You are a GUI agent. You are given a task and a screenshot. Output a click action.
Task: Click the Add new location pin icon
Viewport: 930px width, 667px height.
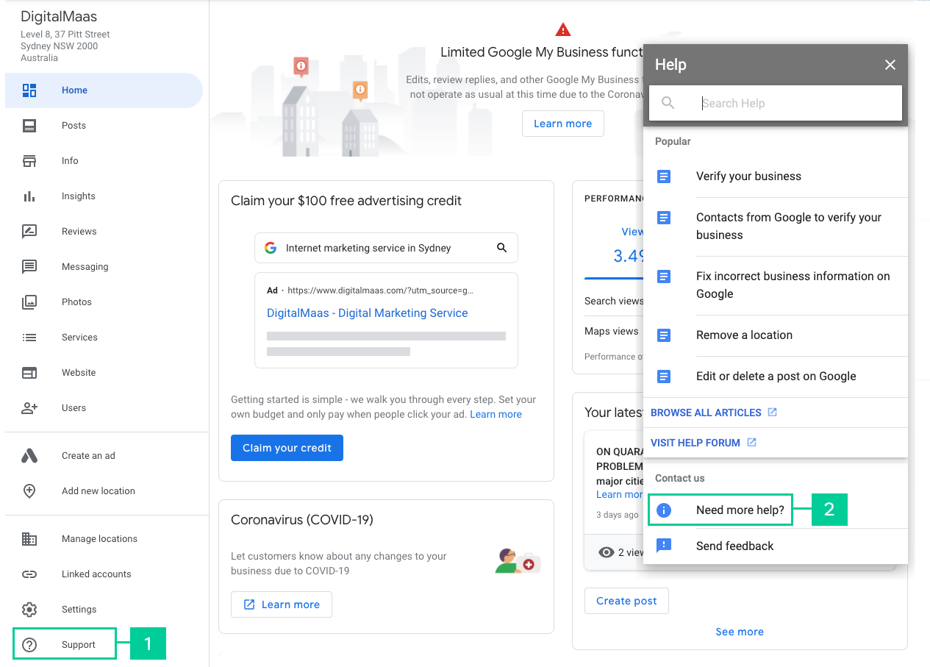(x=29, y=491)
